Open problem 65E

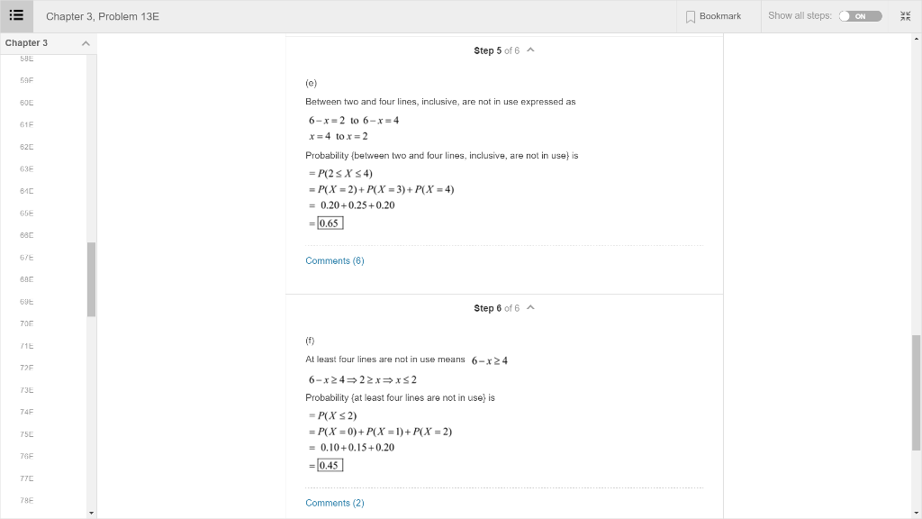click(27, 213)
